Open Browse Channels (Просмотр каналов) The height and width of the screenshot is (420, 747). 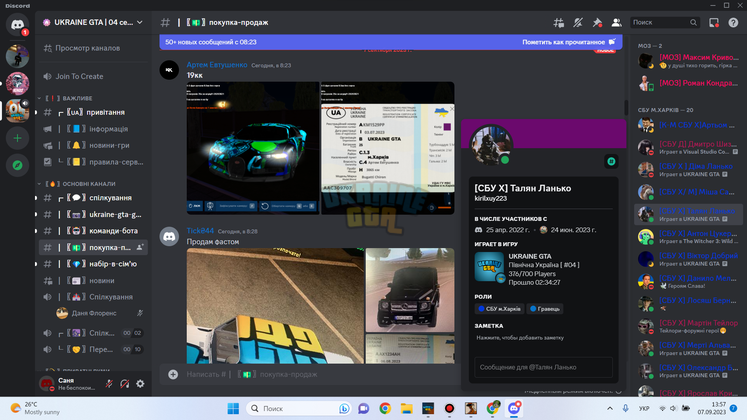tap(93, 48)
